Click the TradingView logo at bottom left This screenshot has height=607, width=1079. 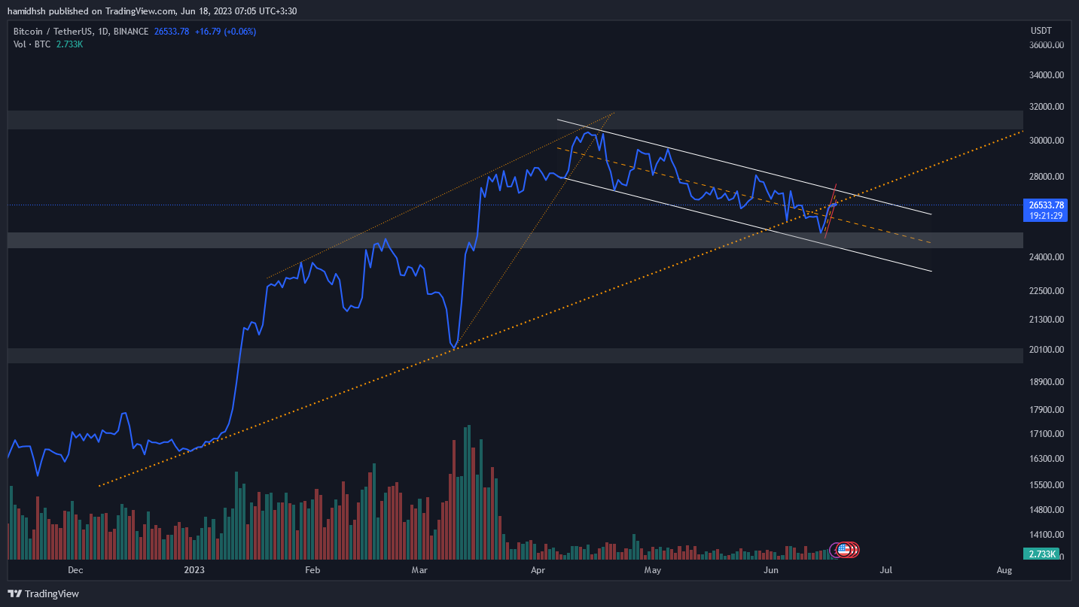(44, 593)
